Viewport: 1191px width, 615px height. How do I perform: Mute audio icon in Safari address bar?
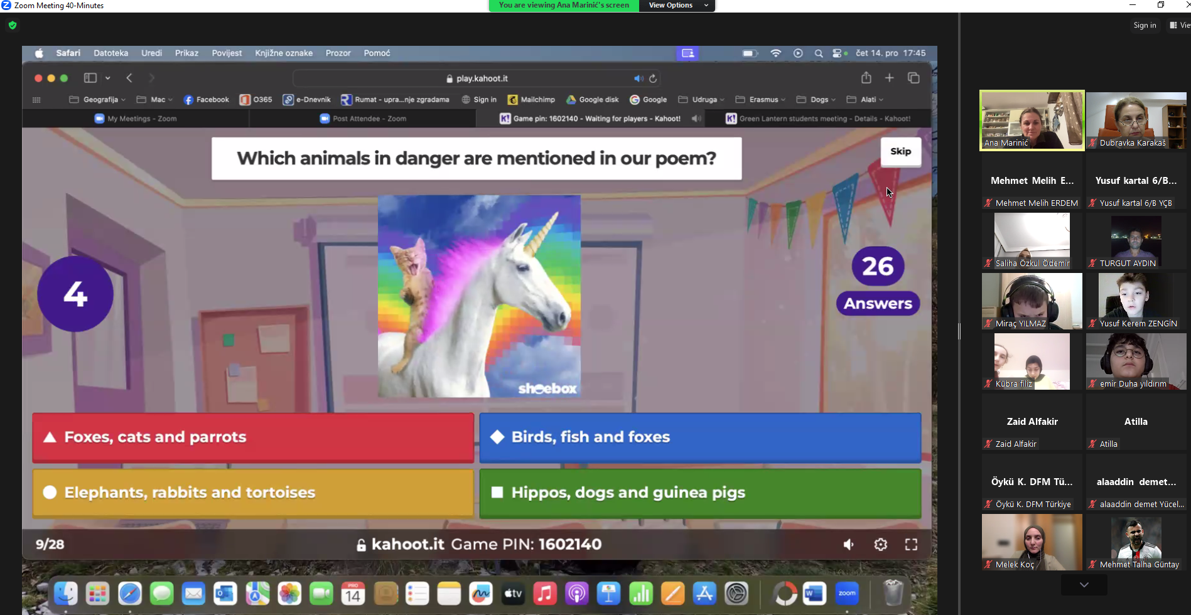pyautogui.click(x=638, y=78)
